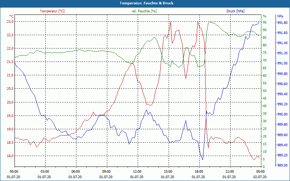The image size is (290, 181).
Task: Click the 30 humidity axis value
Action: point(265,121)
